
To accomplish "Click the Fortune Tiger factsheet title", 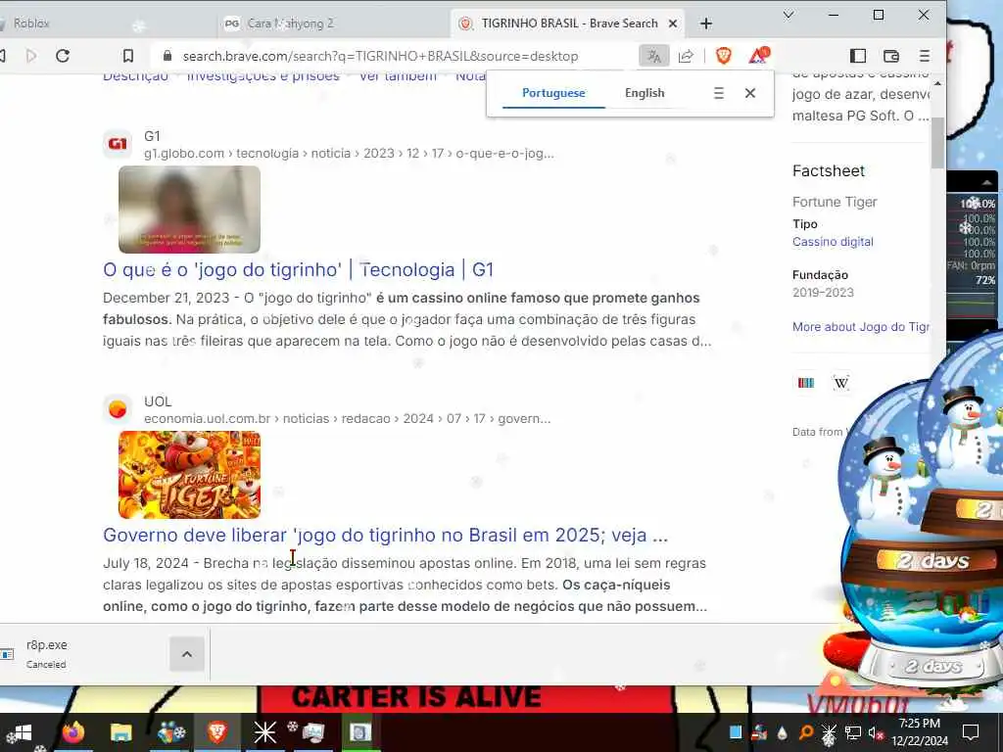I will 835,202.
